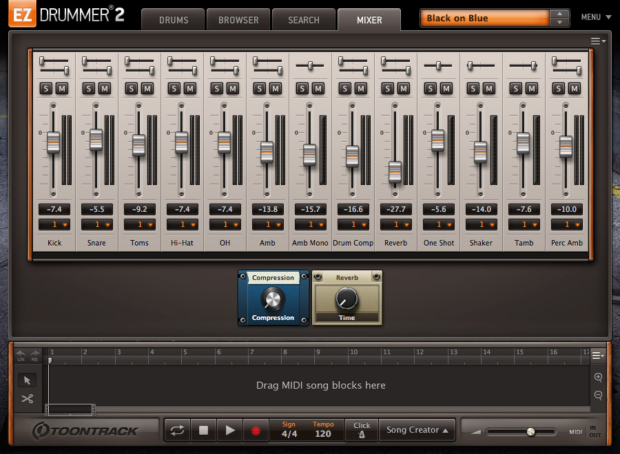620x454 pixels.
Task: Select the scissors cut tool
Action: point(28,398)
